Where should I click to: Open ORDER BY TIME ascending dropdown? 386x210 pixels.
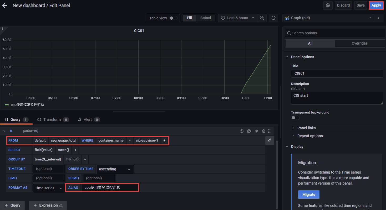pyautogui.click(x=115, y=169)
